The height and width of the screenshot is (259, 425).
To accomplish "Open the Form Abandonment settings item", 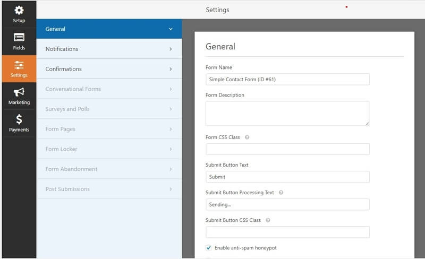I will pos(109,169).
